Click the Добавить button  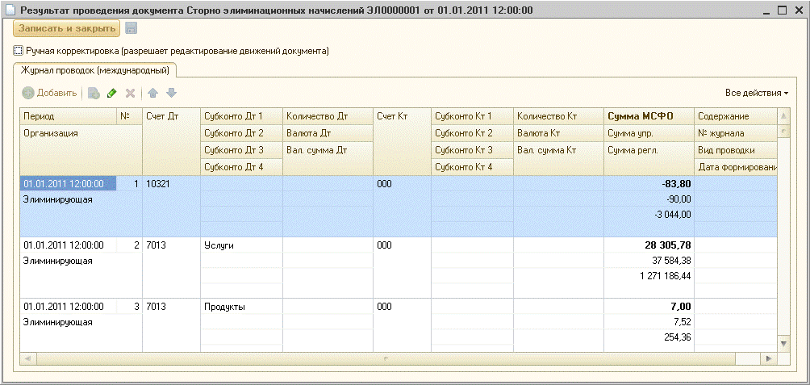(x=50, y=94)
